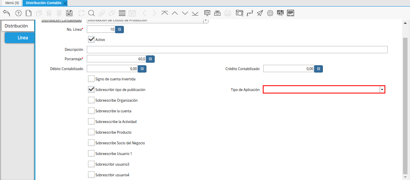Click the Porcentaje value field
This screenshot has height=180, width=410.
click(116, 59)
